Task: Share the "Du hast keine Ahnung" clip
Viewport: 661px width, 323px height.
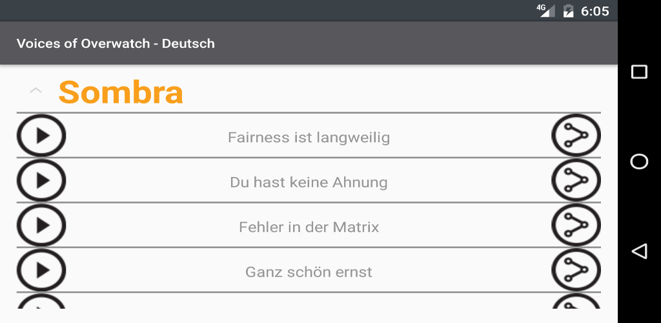Action: (x=576, y=180)
